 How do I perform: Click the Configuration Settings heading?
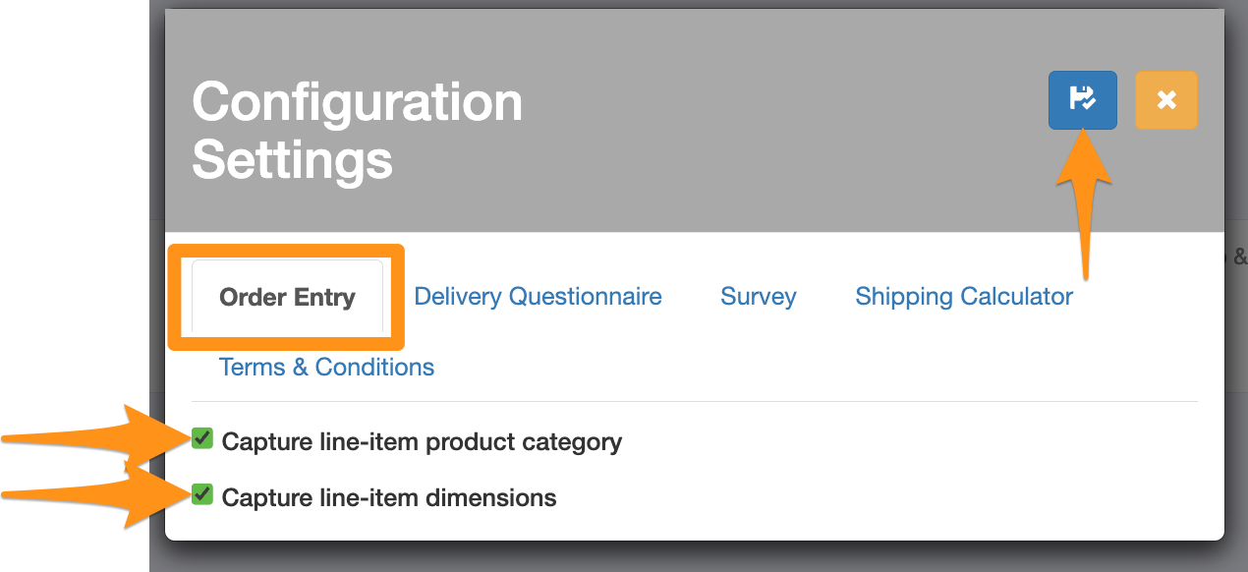click(x=357, y=131)
